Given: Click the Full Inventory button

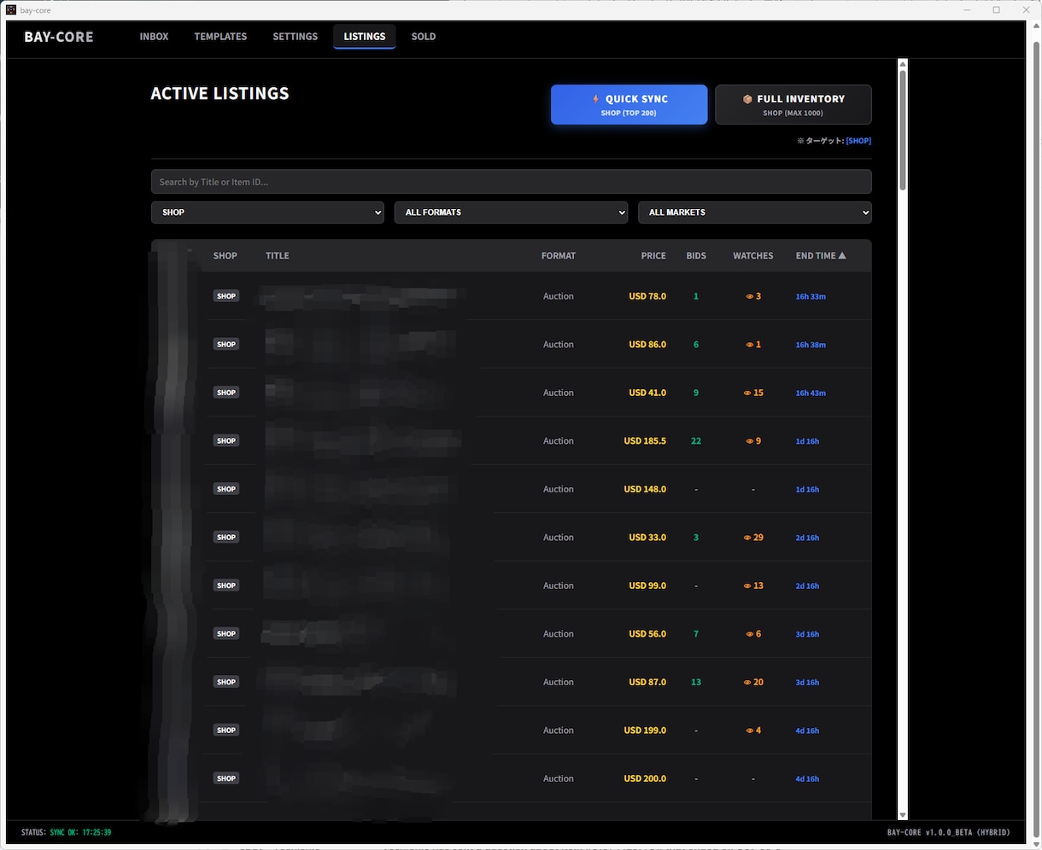Looking at the screenshot, I should (x=793, y=105).
